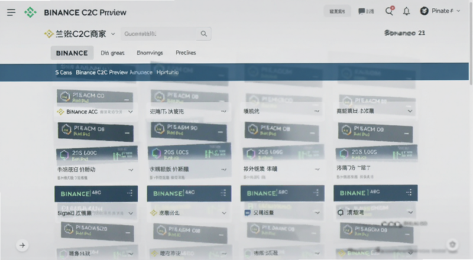Click the Pinate profile avatar
Image resolution: width=473 pixels, height=260 pixels.
pyautogui.click(x=425, y=11)
